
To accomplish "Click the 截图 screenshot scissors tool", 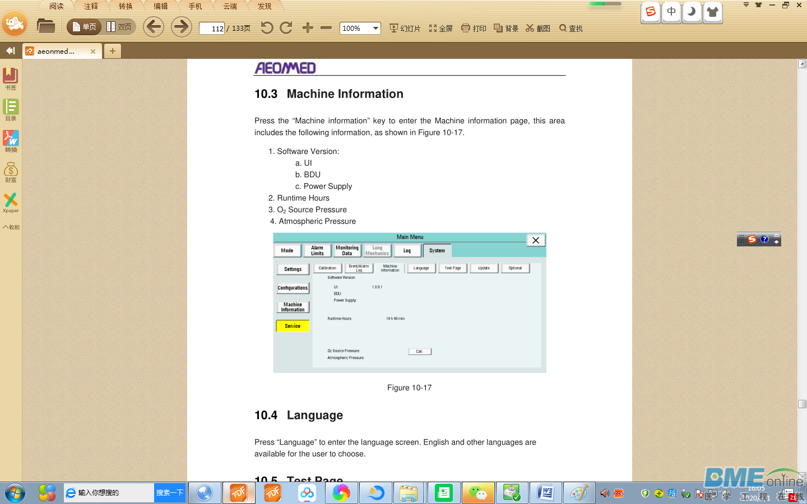I will pyautogui.click(x=538, y=28).
